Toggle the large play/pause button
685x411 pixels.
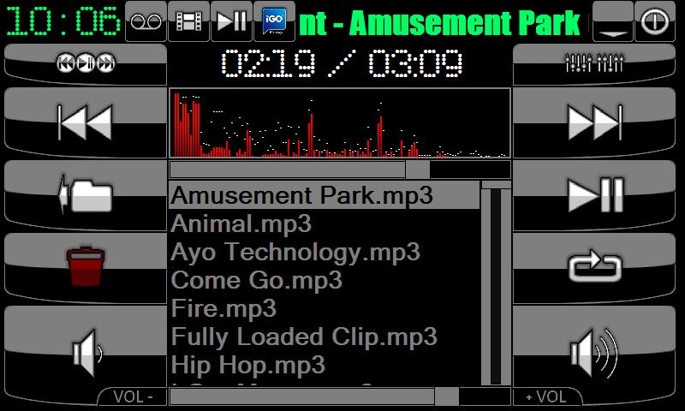tap(594, 195)
